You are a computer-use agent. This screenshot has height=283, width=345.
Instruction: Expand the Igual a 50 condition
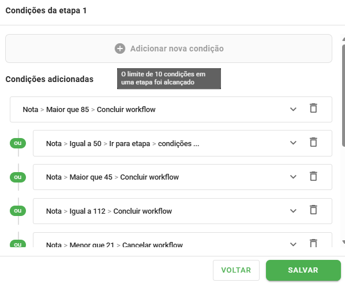[293, 143]
